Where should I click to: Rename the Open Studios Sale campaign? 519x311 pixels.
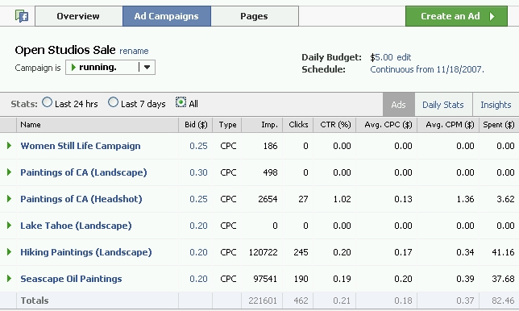[x=134, y=51]
